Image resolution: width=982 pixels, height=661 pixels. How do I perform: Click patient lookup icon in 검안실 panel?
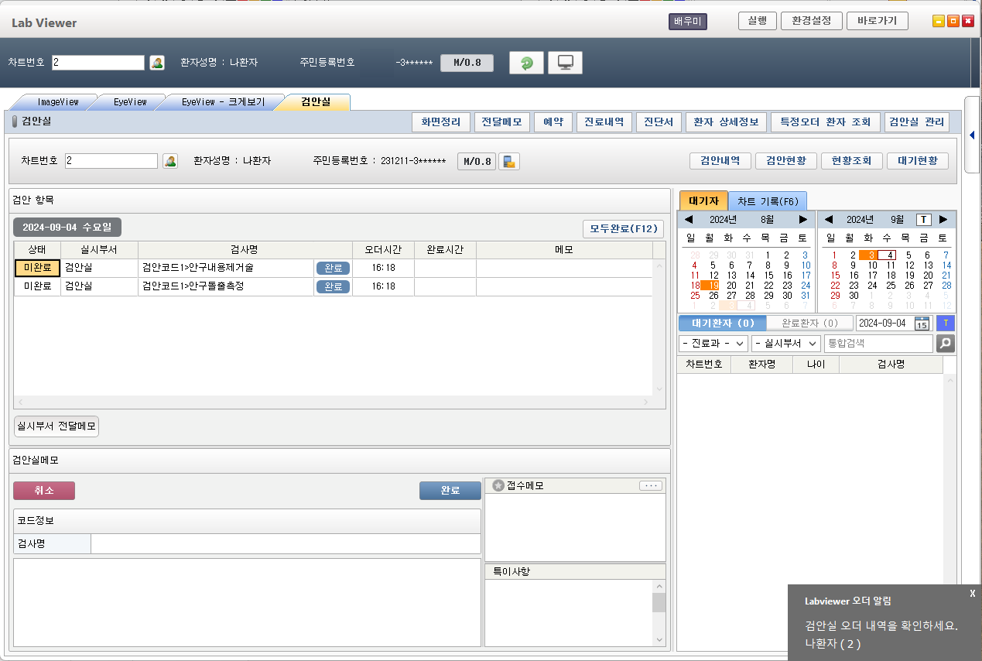click(170, 161)
